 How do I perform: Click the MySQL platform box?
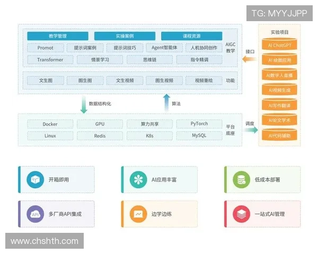point(199,135)
